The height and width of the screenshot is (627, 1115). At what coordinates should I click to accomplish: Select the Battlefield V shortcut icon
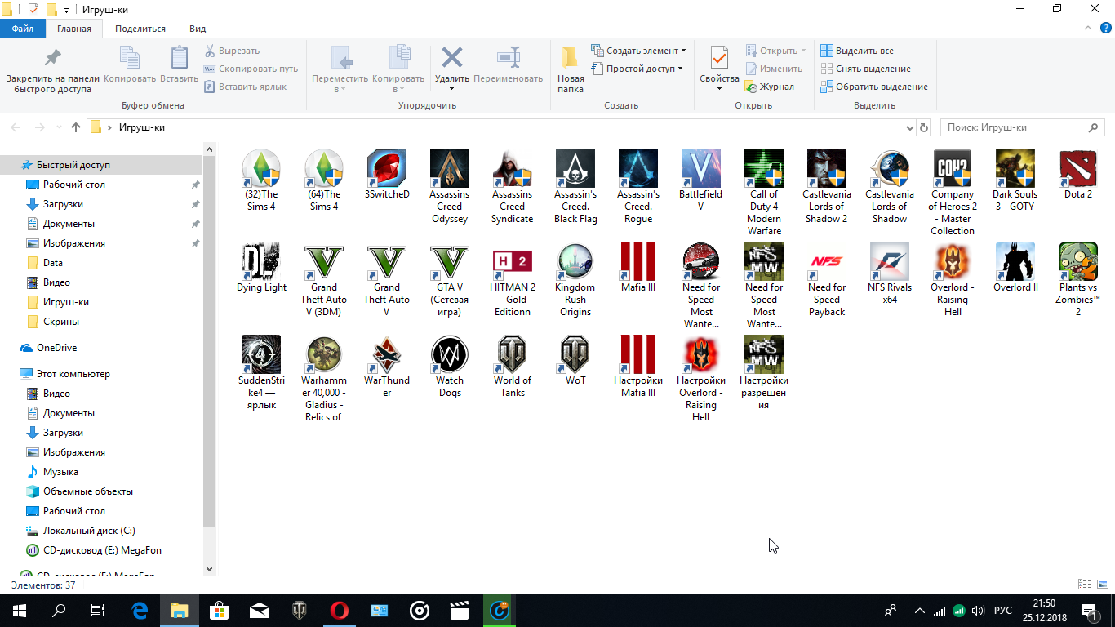701,168
